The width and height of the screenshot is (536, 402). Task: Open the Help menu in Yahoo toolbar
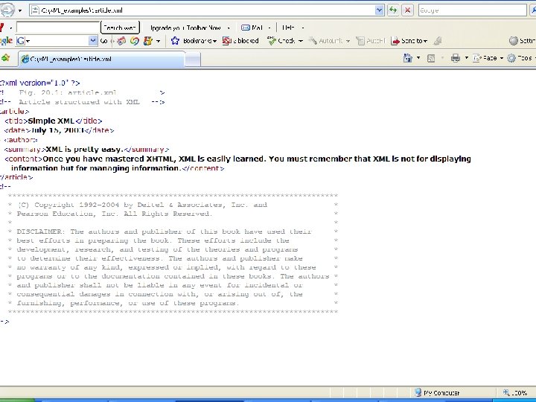[289, 28]
